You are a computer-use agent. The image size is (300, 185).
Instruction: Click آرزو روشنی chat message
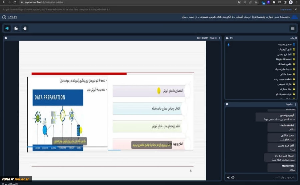(x=276, y=117)
